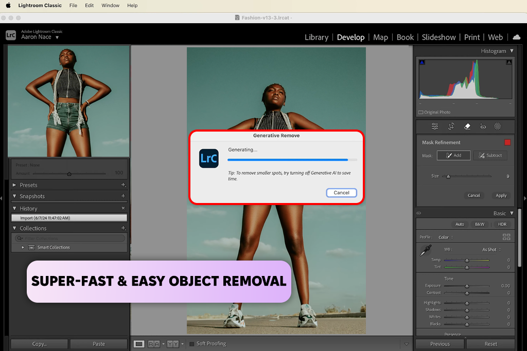The image size is (527, 351).
Task: Select the Import history state
Action: (x=69, y=218)
